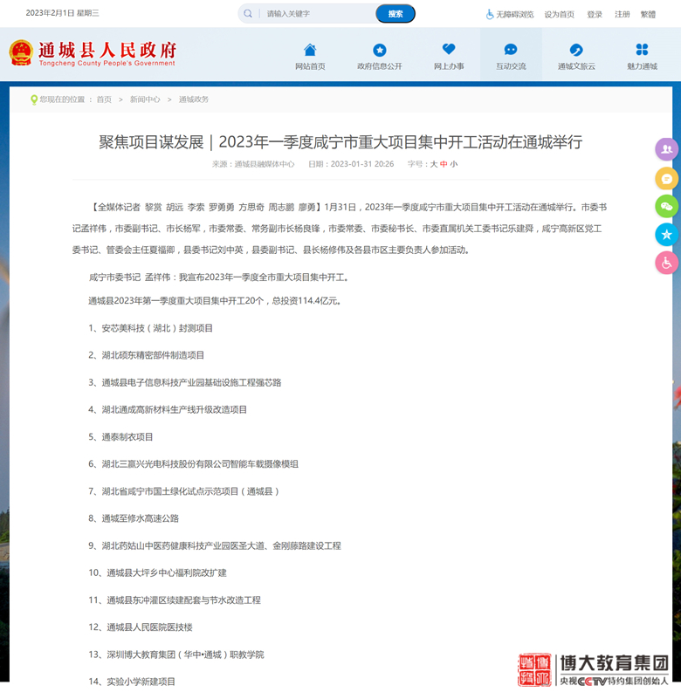
Task: Switch to 繁體 traditional Chinese
Action: pyautogui.click(x=648, y=15)
